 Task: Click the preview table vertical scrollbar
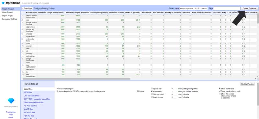point(258,19)
